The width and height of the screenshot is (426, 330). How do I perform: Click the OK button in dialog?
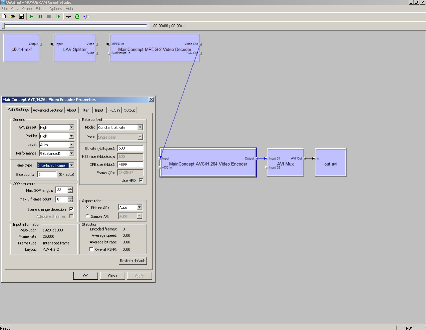tap(86, 276)
